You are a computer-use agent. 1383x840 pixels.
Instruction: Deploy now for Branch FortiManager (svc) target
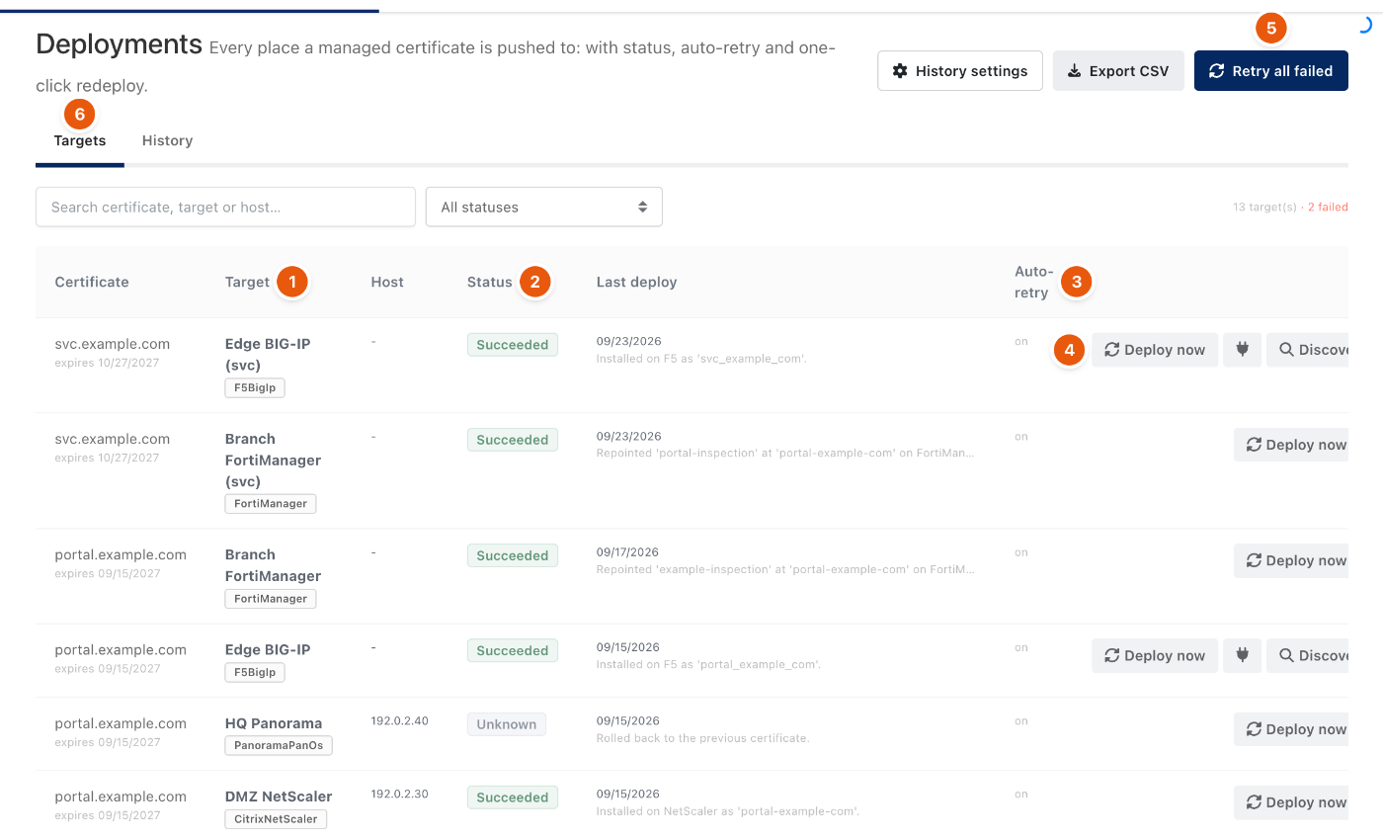click(x=1291, y=445)
